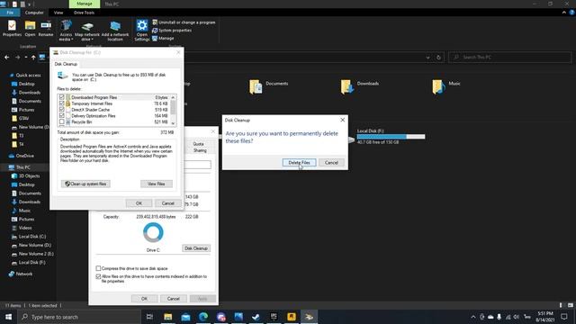The width and height of the screenshot is (576, 324).
Task: Toggle Delivery Optimization Files checkbox
Action: click(x=62, y=116)
